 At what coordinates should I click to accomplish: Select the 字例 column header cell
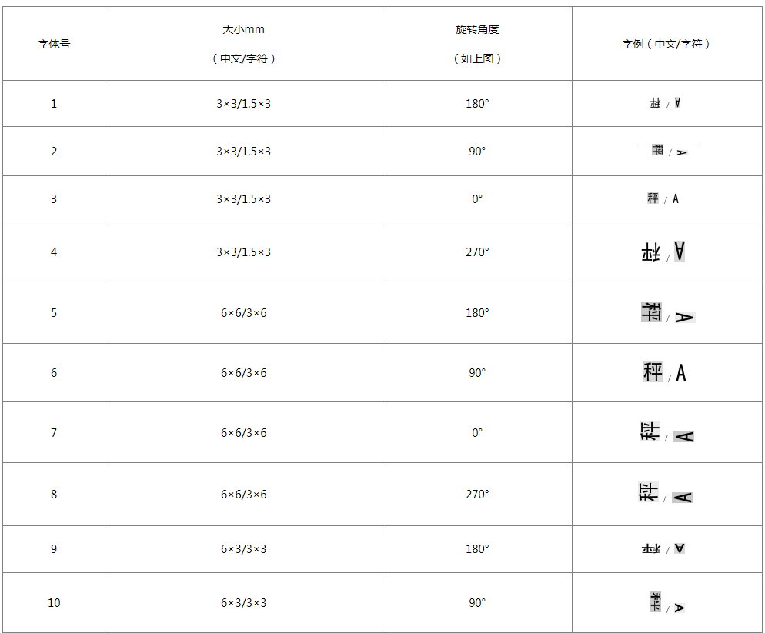[x=666, y=44]
